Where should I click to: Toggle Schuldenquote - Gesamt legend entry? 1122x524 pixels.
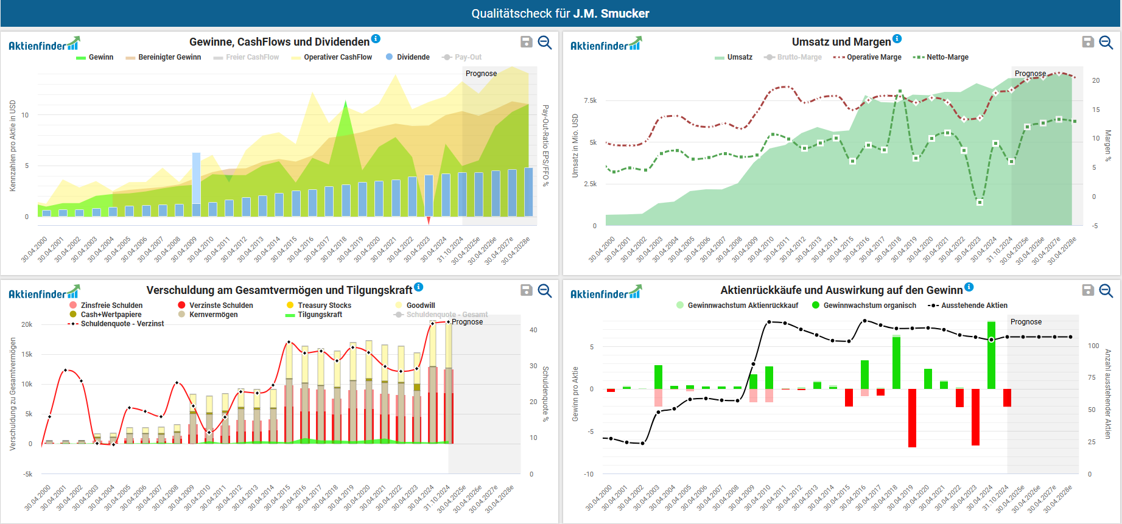[x=446, y=315]
